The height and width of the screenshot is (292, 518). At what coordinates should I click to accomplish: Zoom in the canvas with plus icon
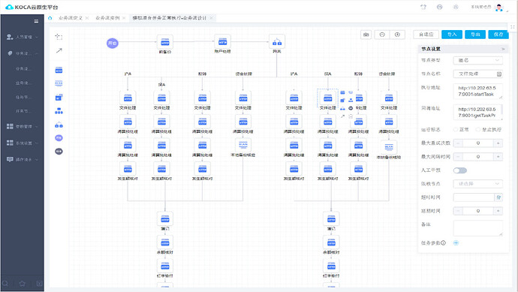(397, 35)
